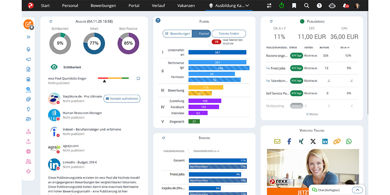
Task: Switch to the Talente finden tab
Action: click(228, 33)
